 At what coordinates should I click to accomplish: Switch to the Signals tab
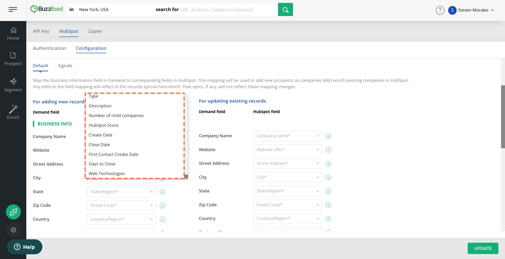click(65, 66)
